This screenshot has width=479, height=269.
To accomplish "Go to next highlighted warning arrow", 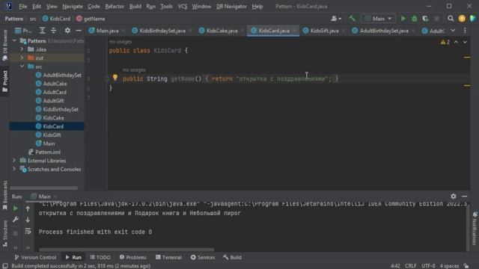I will (465, 42).
